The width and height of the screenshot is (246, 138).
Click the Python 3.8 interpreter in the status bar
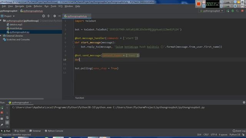235,135
